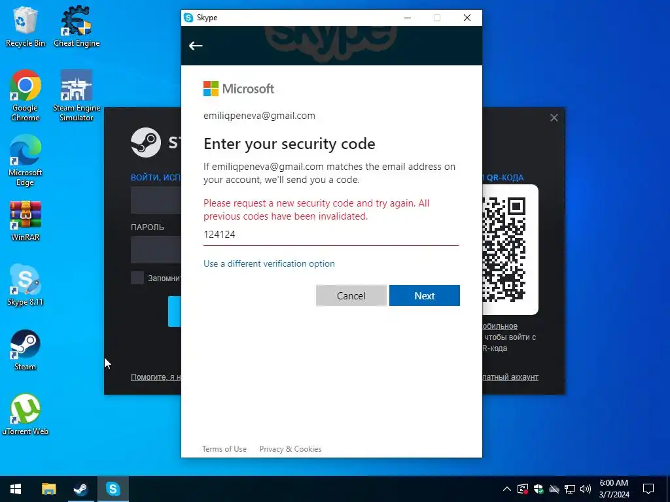Open the network icon in the tray
670x502 pixels.
pos(570,489)
